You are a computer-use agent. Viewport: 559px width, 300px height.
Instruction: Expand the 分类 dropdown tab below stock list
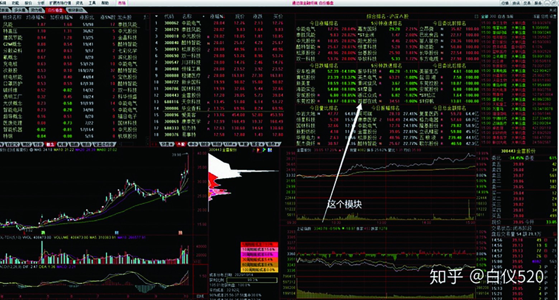click(x=167, y=144)
